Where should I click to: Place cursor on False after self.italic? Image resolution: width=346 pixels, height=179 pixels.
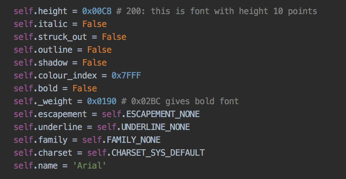[x=94, y=24]
